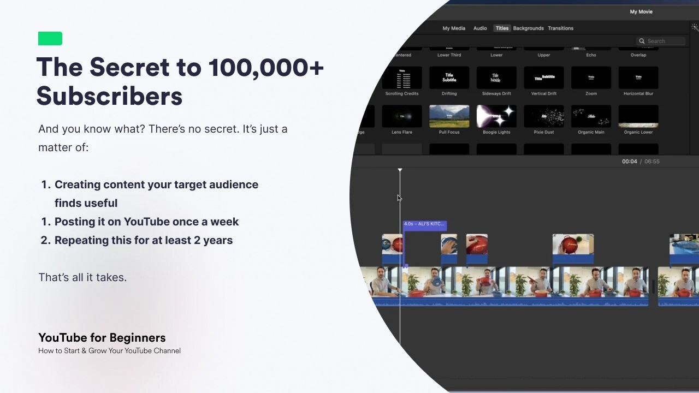This screenshot has width=699, height=393.
Task: Click the magnifier icon in the search box
Action: (642, 41)
